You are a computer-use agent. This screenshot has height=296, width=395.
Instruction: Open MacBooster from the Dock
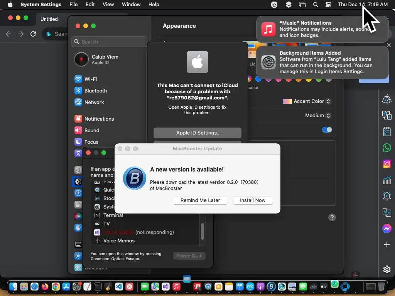point(271,286)
